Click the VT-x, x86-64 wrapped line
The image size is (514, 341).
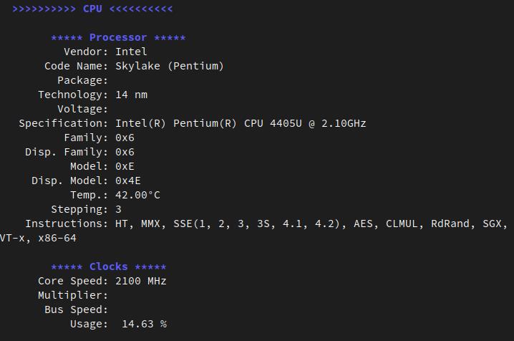tap(38, 238)
